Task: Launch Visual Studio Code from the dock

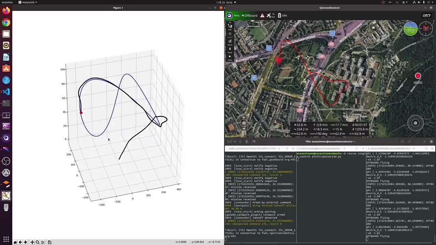Action: pos(6,92)
